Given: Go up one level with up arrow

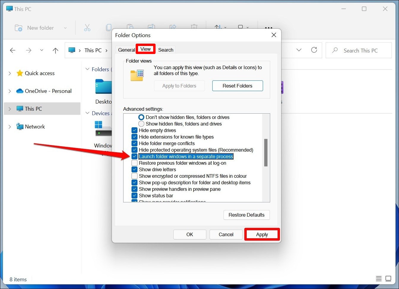Looking at the screenshot, I should [56, 50].
